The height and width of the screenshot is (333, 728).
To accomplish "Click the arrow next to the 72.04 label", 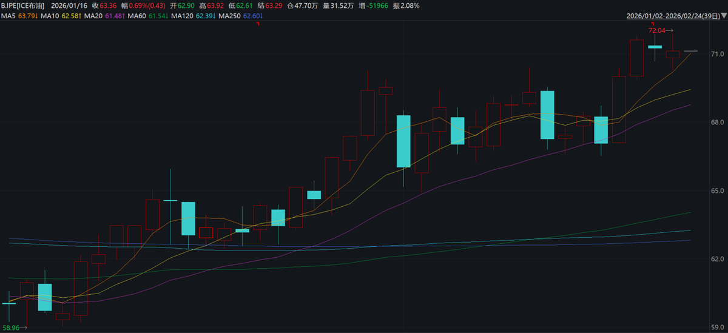I will (x=670, y=30).
